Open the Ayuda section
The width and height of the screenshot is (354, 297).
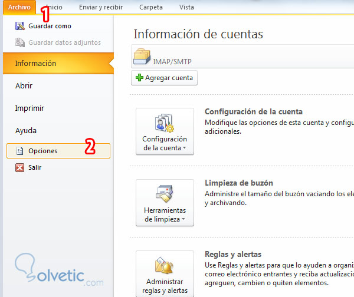[x=26, y=131]
